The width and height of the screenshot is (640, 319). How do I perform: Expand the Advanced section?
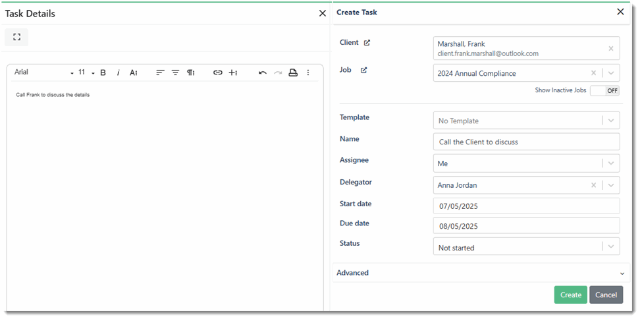[x=481, y=273]
